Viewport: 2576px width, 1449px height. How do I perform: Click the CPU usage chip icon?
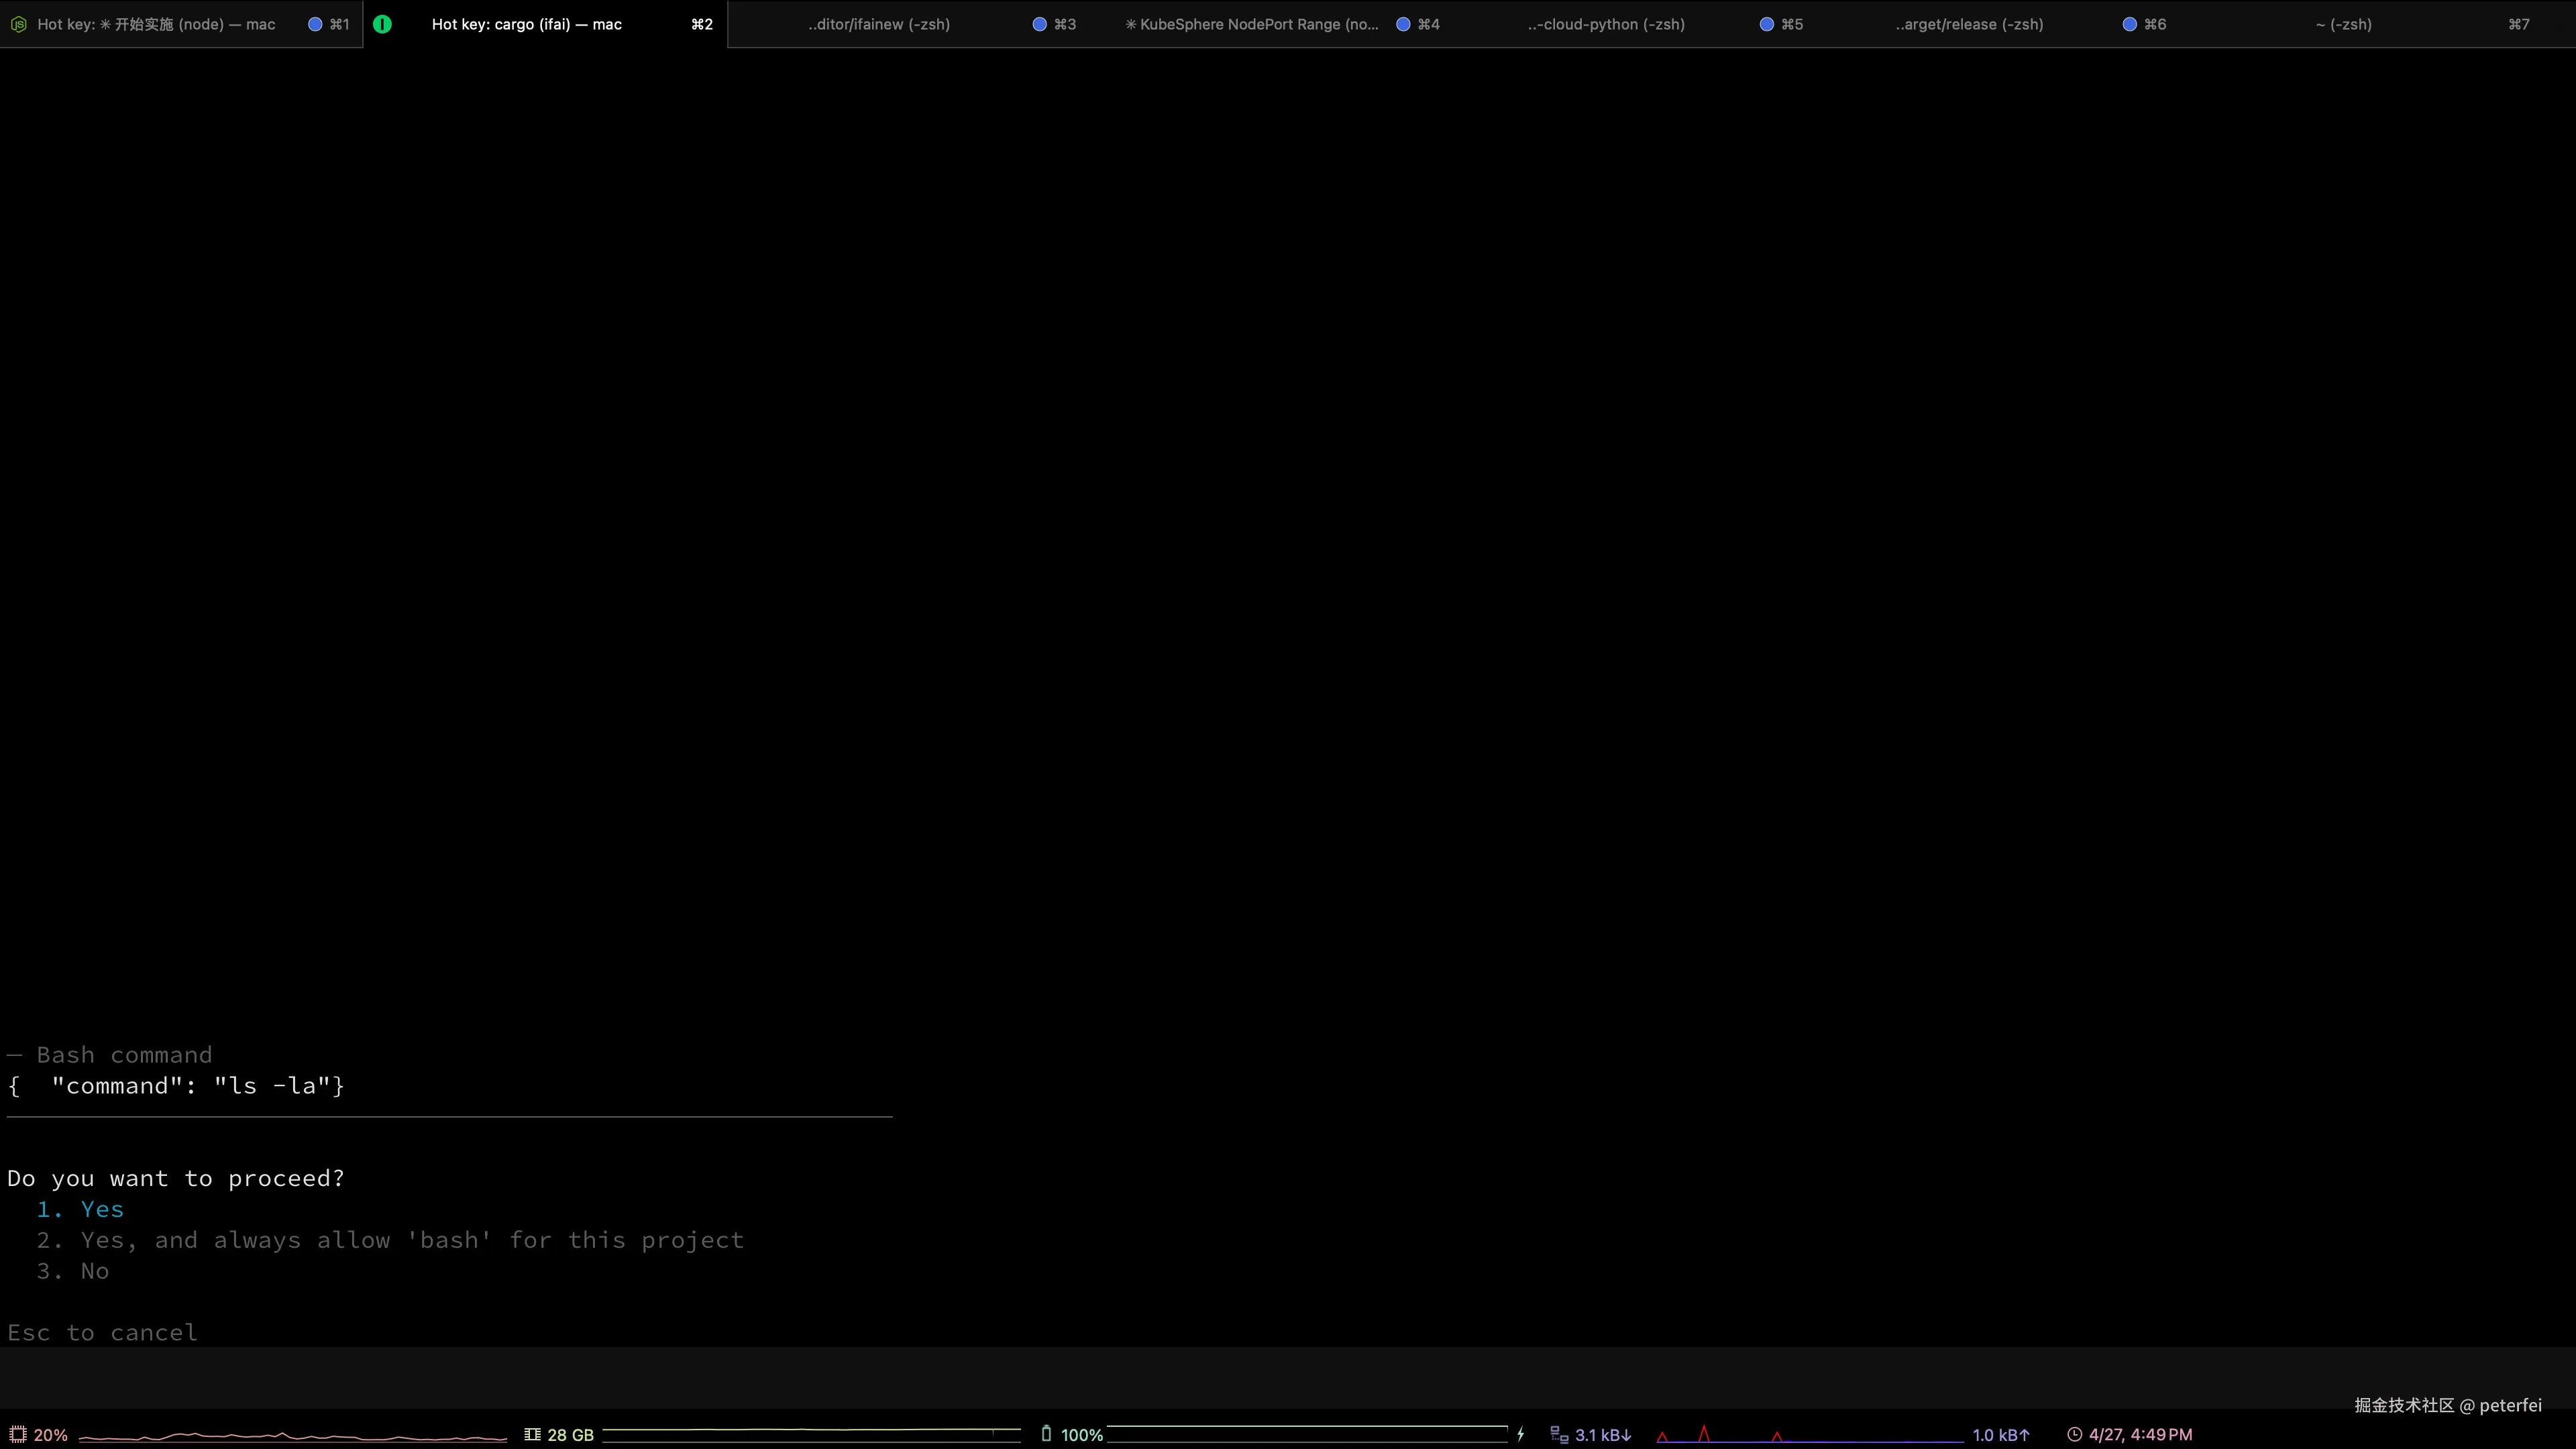pos(18,1434)
